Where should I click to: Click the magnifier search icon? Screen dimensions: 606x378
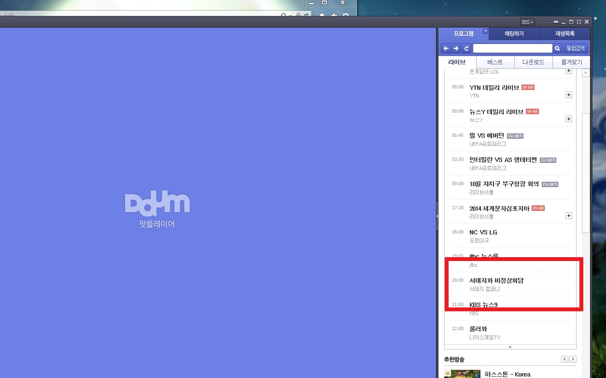(557, 48)
